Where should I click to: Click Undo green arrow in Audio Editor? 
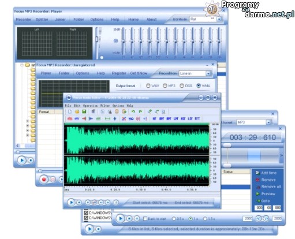pyautogui.click(x=133, y=111)
